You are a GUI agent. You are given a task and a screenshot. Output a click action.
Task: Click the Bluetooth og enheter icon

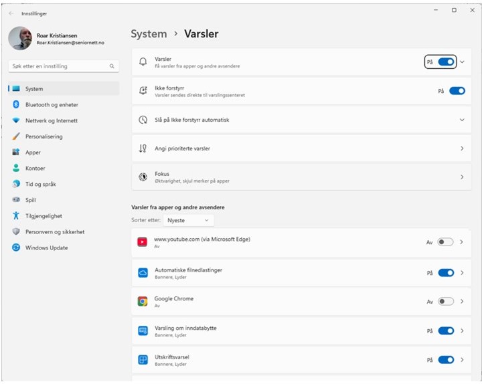[16, 104]
